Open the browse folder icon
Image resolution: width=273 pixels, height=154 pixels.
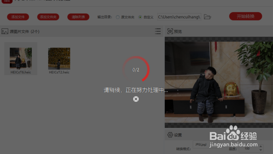click(207, 17)
